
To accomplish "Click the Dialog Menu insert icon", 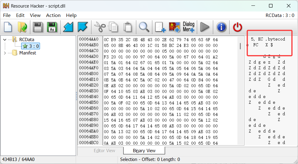I will click(x=189, y=27).
